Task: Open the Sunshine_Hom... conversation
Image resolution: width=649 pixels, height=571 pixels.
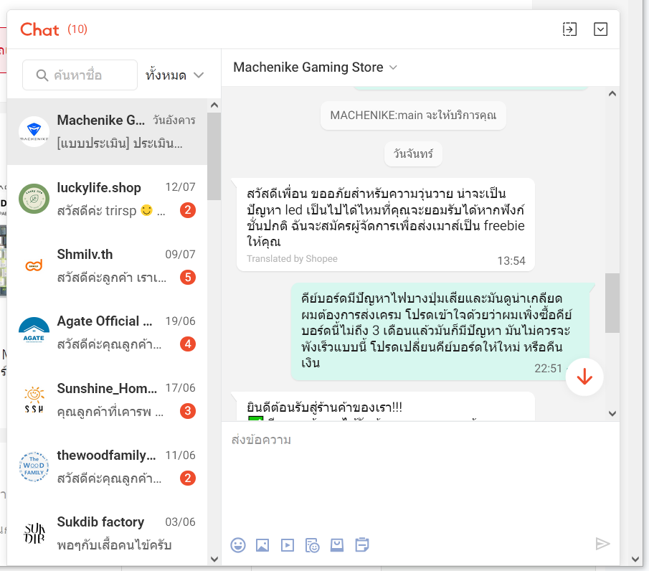Action: click(x=107, y=400)
